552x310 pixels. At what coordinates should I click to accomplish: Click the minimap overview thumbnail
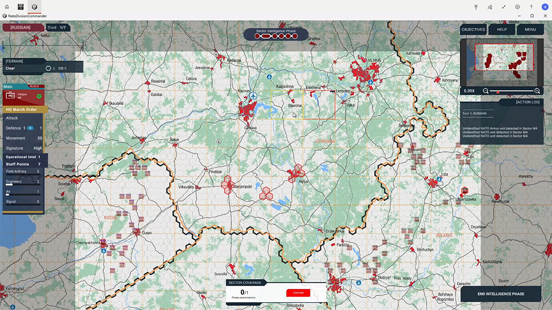501,62
